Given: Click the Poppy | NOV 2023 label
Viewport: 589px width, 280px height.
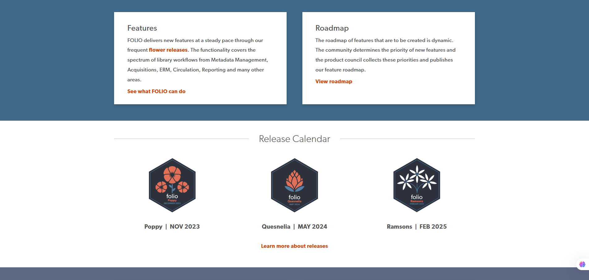Looking at the screenshot, I should (x=172, y=226).
